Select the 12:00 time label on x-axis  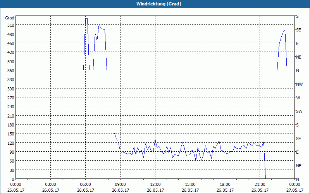[155, 184]
